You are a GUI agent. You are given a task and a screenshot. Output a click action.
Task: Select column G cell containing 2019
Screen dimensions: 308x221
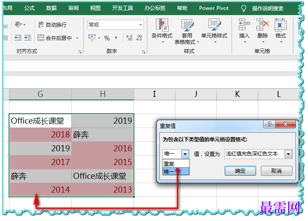click(40, 148)
